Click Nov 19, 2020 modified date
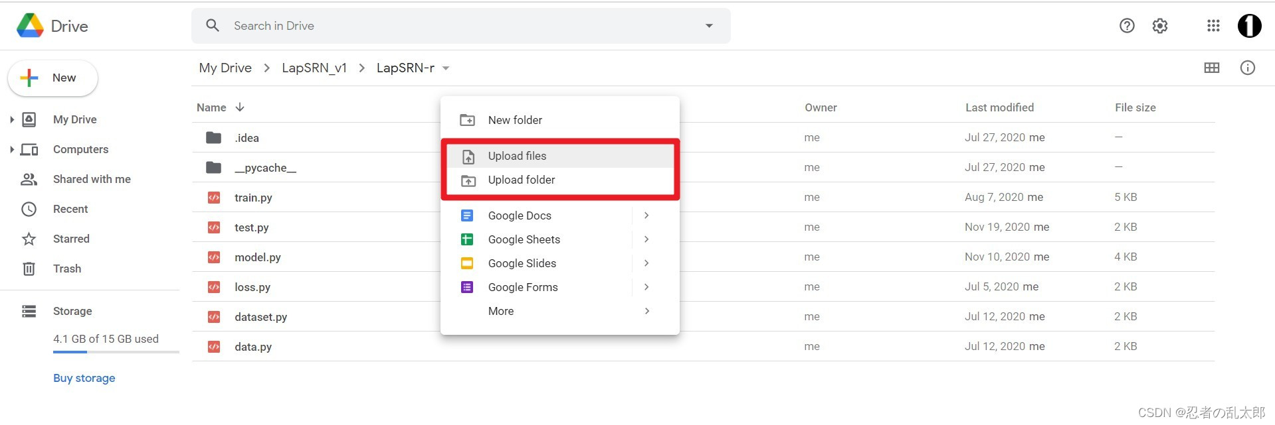This screenshot has width=1275, height=425. [997, 227]
